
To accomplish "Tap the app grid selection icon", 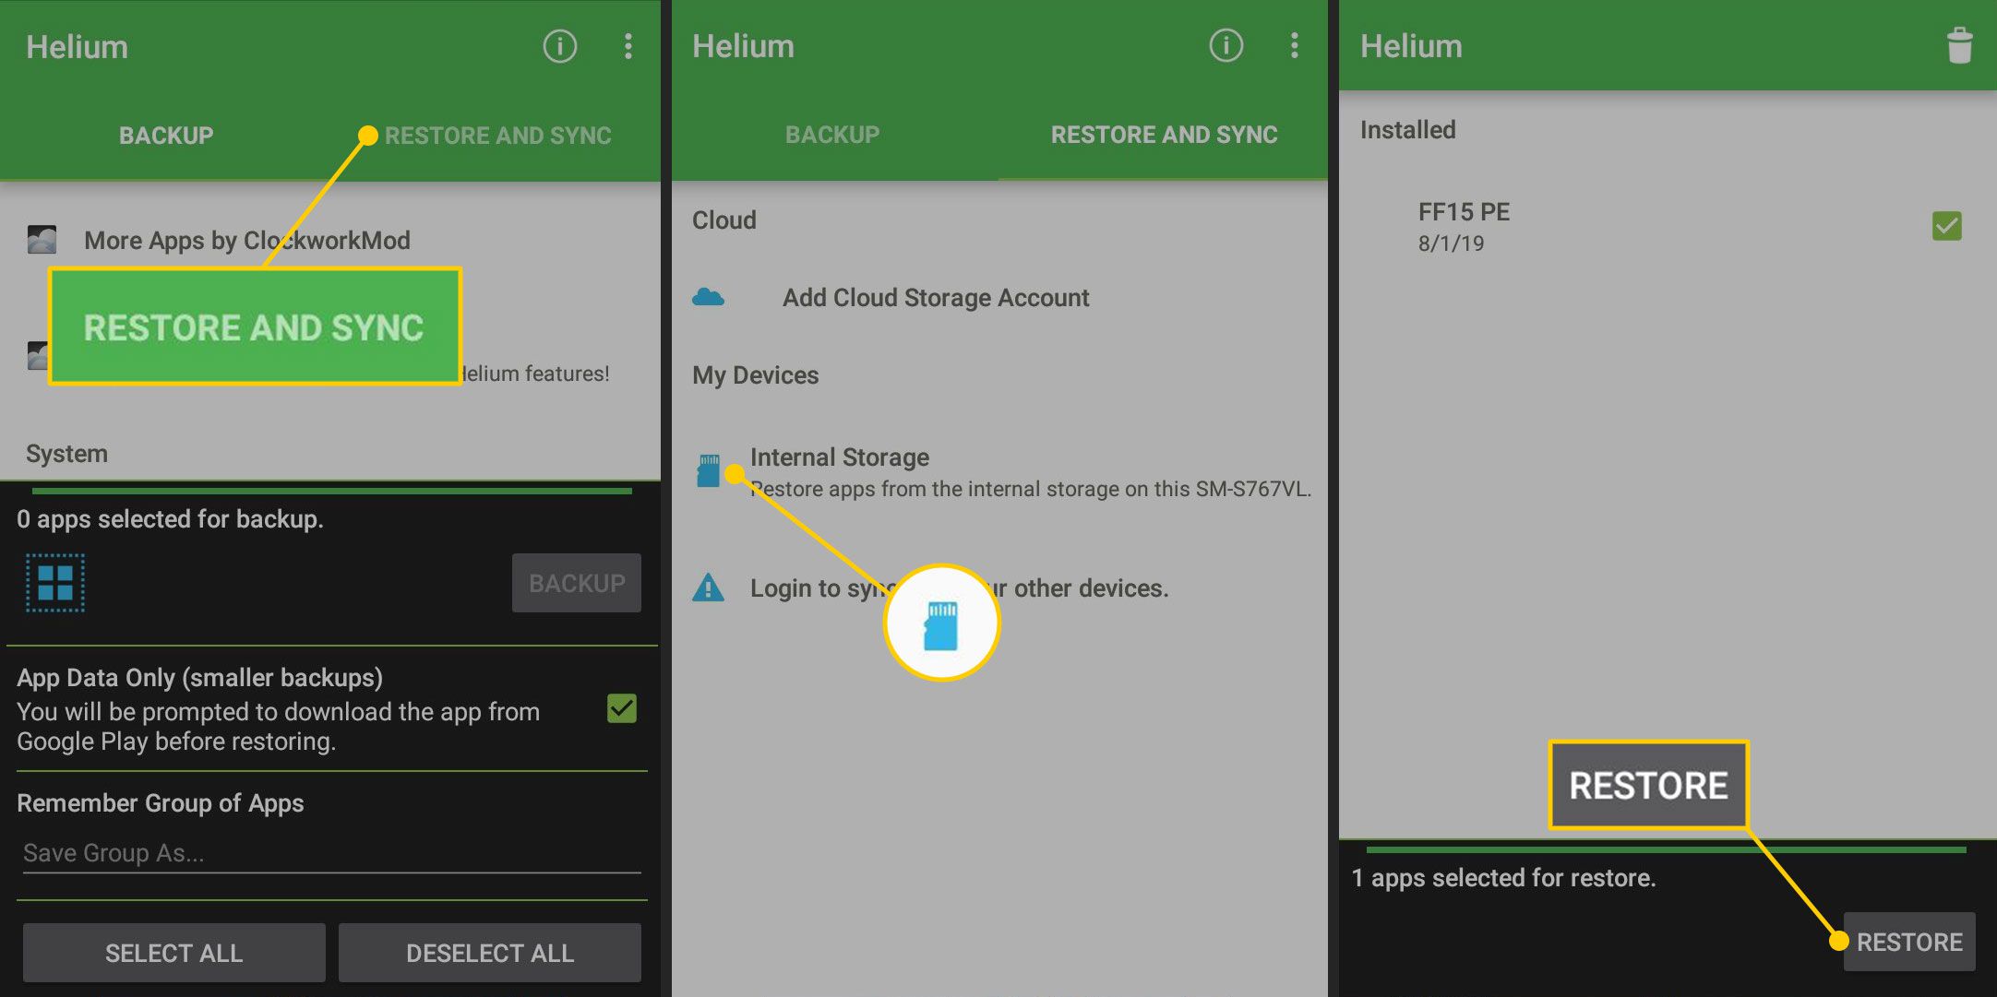I will [x=55, y=583].
